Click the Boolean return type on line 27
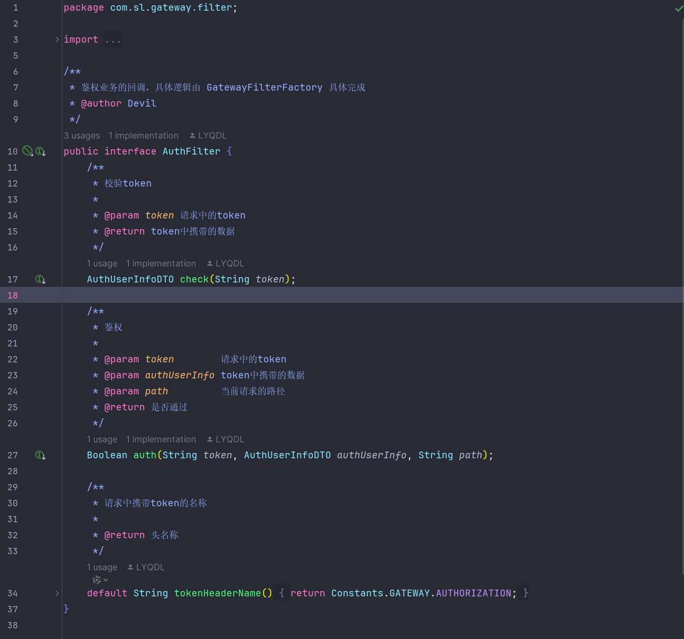 point(107,455)
